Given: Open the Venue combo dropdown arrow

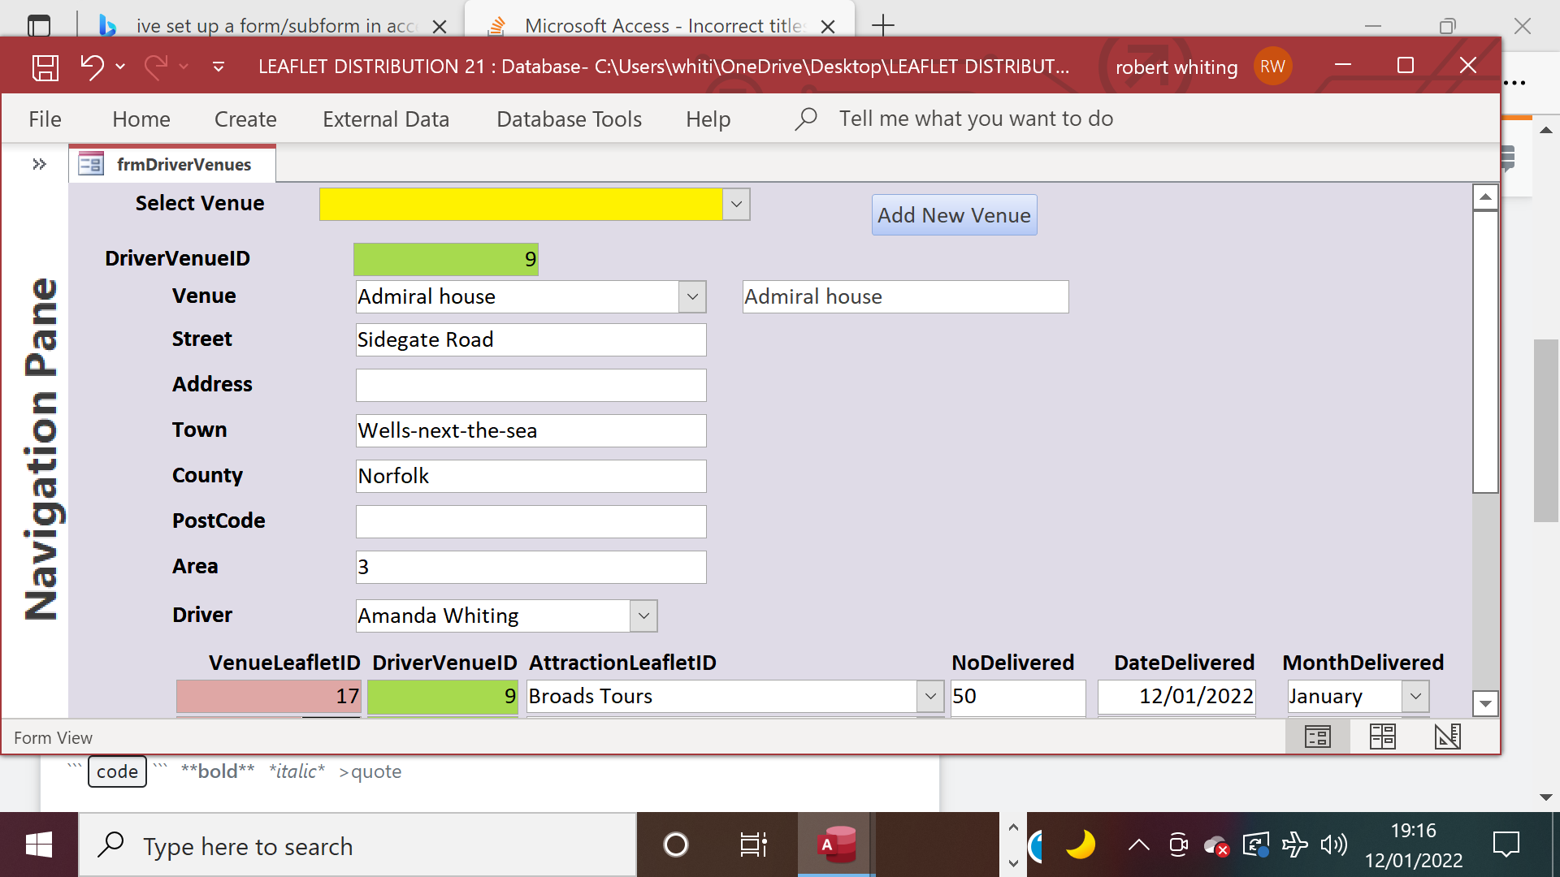Looking at the screenshot, I should coord(692,296).
